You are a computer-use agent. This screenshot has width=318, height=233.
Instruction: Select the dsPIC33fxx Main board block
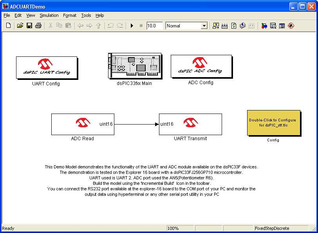click(135, 66)
